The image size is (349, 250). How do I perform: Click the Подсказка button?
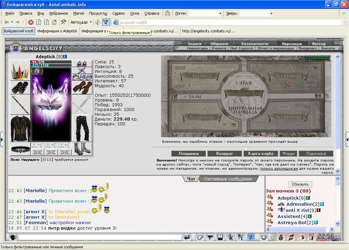316,154
